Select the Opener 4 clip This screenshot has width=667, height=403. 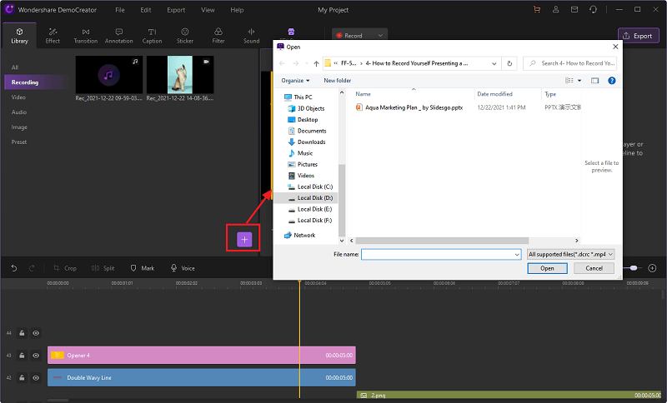coord(201,355)
